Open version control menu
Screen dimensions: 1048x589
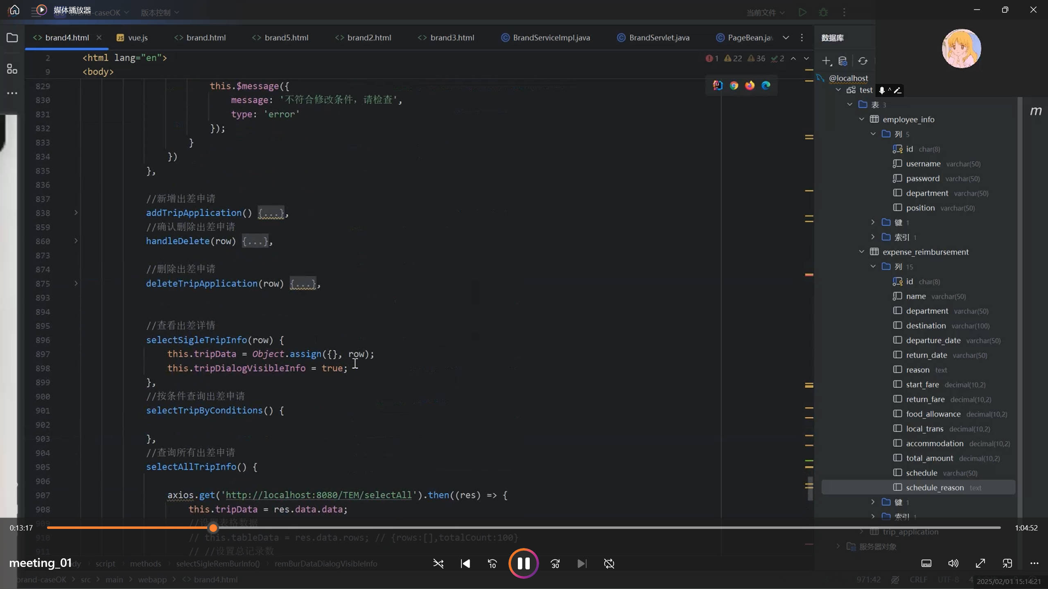click(160, 13)
